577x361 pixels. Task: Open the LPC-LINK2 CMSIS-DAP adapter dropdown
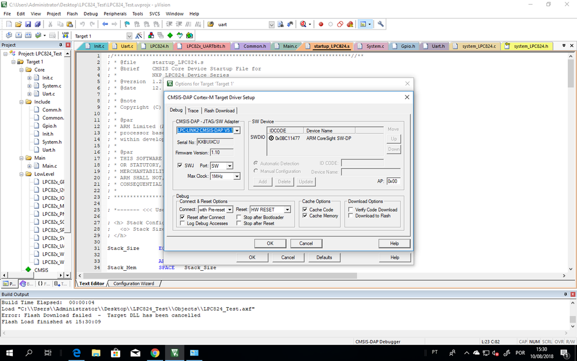click(x=237, y=130)
